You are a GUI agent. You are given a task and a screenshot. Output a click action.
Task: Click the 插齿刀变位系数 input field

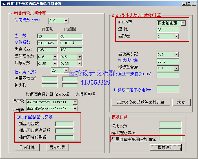pos(64,138)
